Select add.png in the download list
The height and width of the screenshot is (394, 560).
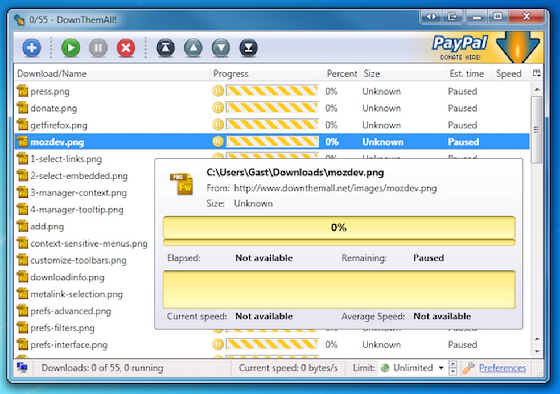coord(47,227)
